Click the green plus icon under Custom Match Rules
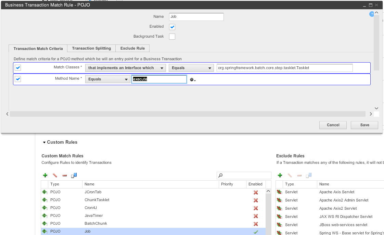 coord(45,175)
